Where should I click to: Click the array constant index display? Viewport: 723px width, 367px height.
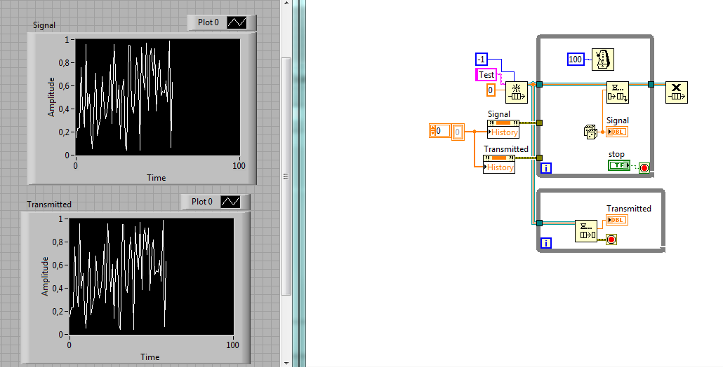pyautogui.click(x=439, y=131)
